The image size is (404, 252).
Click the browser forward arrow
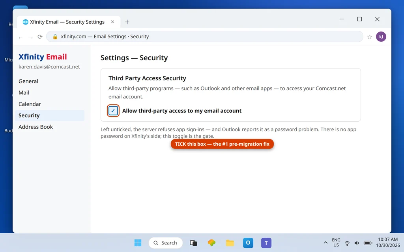click(31, 37)
